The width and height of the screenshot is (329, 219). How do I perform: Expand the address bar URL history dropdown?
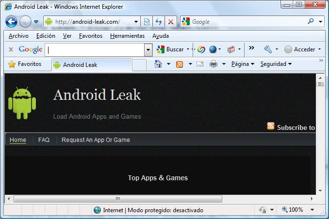click(x=136, y=22)
